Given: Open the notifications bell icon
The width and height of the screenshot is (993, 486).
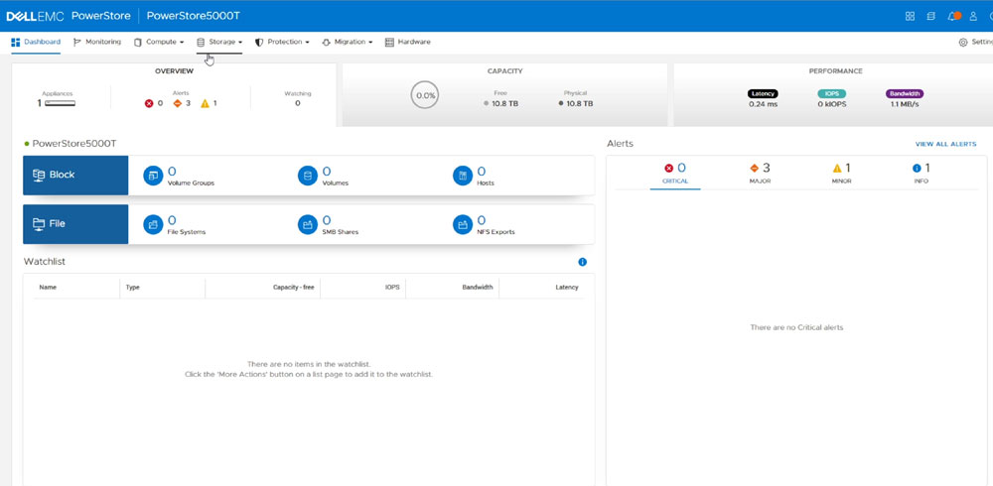Looking at the screenshot, I should (x=952, y=16).
